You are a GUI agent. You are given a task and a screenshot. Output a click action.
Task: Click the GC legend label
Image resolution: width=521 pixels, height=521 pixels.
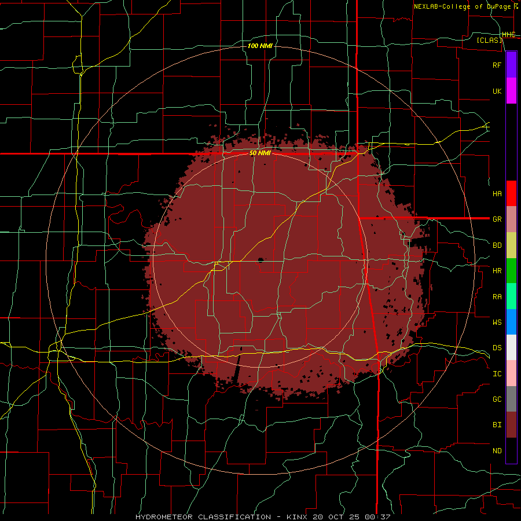click(x=497, y=399)
